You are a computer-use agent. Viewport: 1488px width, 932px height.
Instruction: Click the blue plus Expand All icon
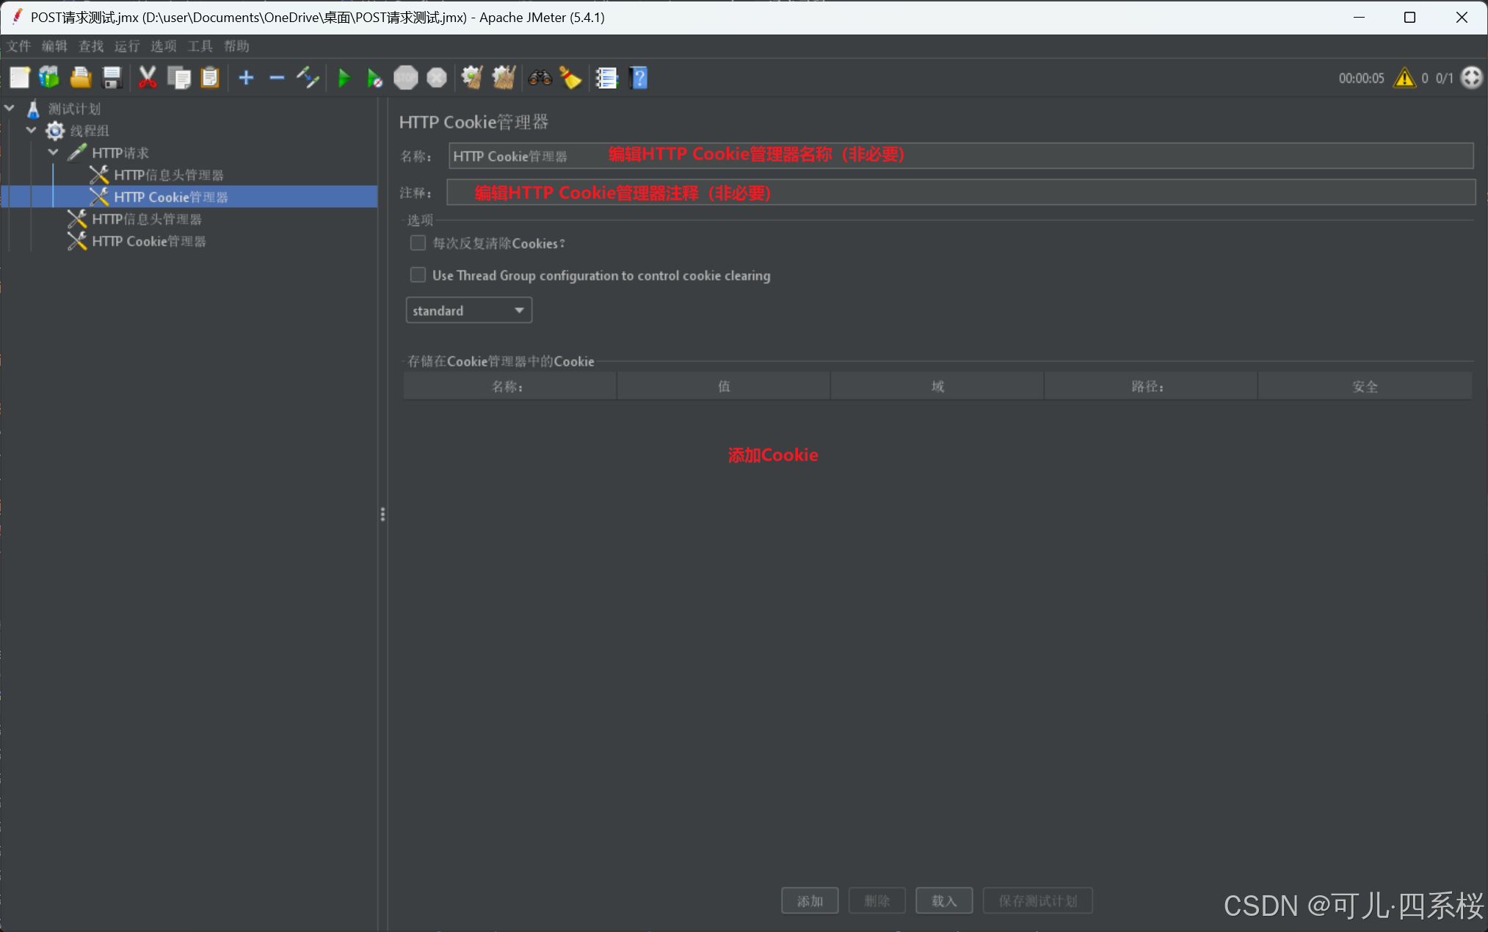246,78
